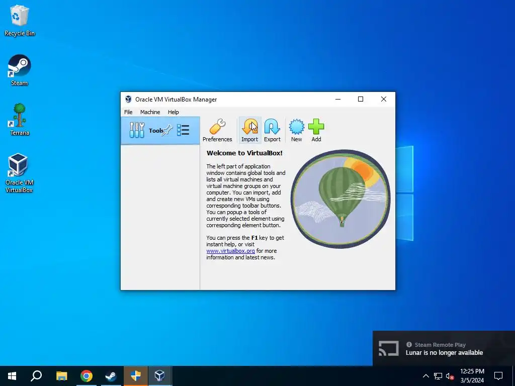Click the Welcome to VirtualBox! heading
The height and width of the screenshot is (386, 515).
coord(244,153)
